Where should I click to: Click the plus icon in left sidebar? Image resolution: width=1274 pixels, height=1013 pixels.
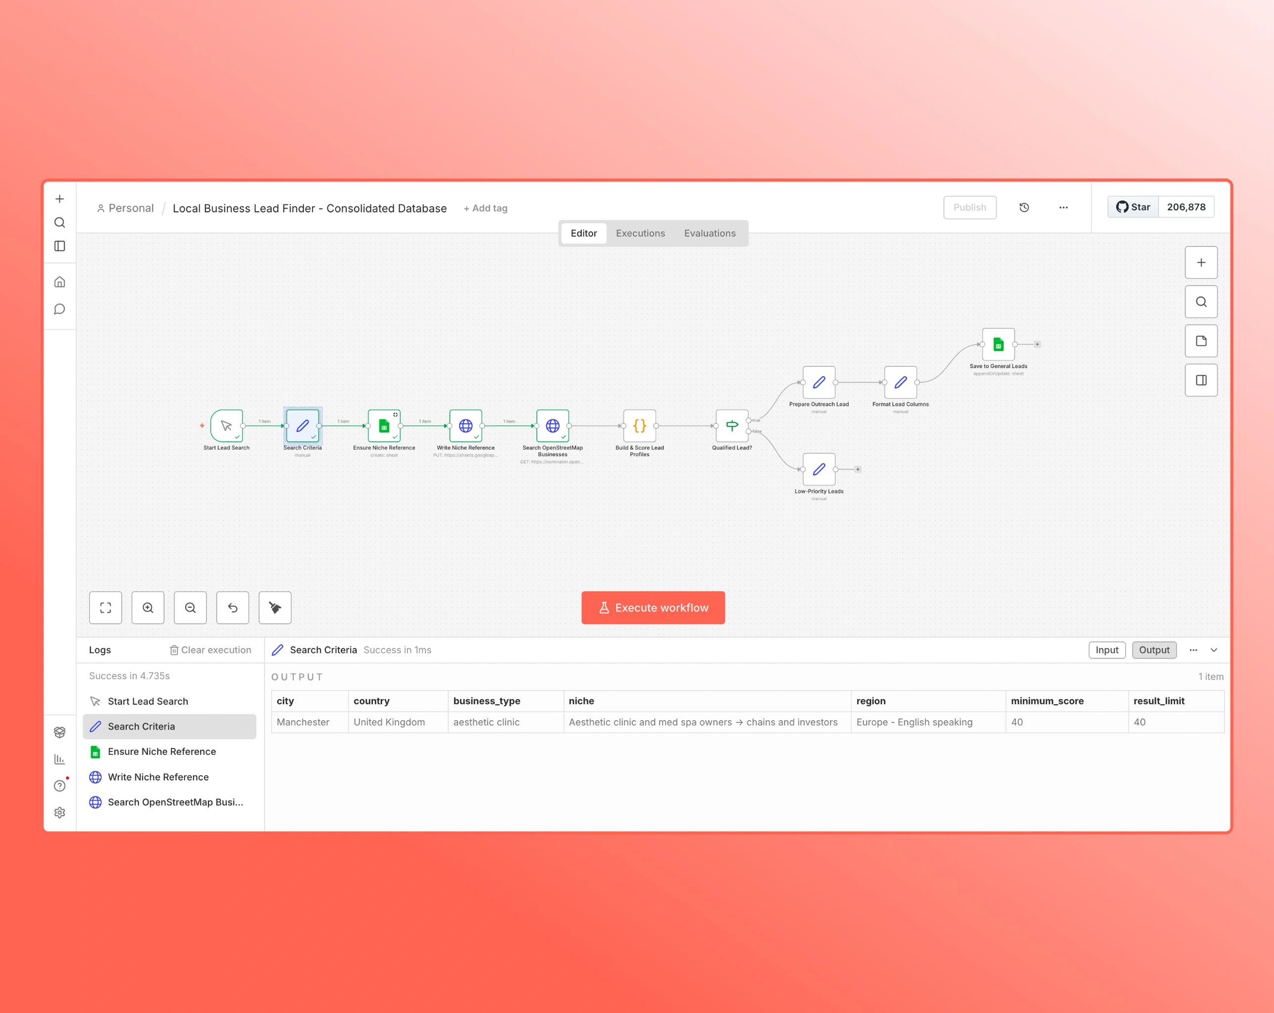pyautogui.click(x=60, y=199)
